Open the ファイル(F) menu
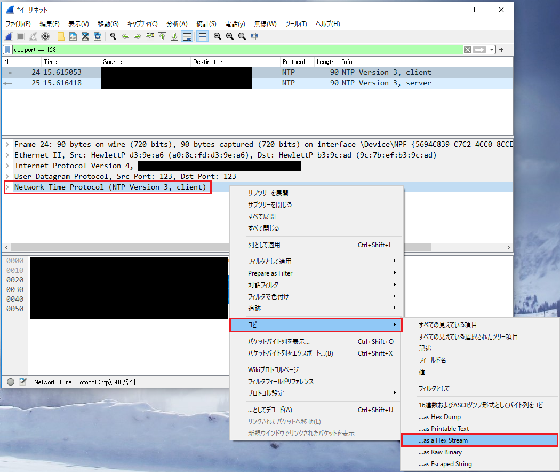 18,24
